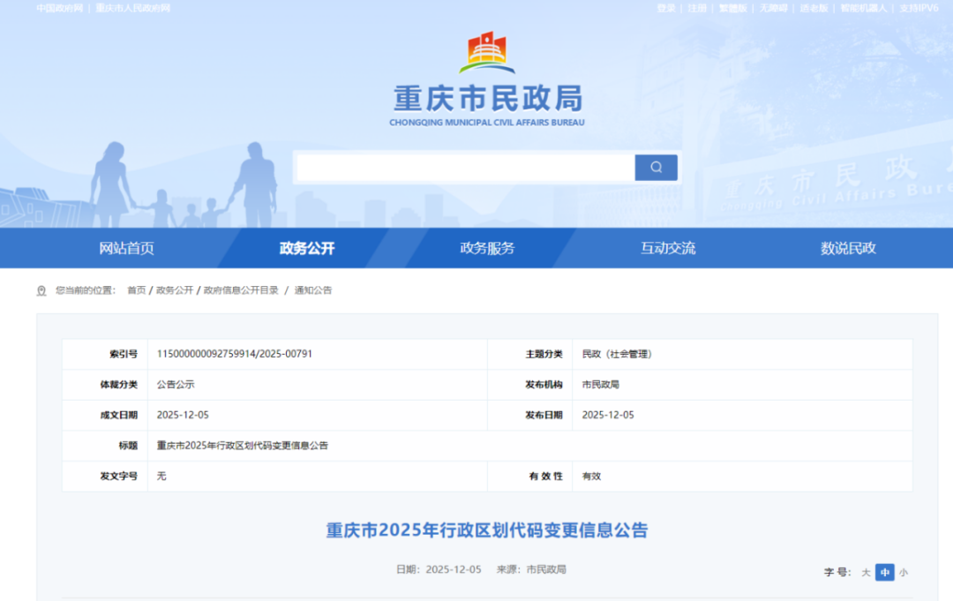Screen dimensions: 953x601
Task: Open the 政务公开 navigation tab
Action: pyautogui.click(x=307, y=248)
